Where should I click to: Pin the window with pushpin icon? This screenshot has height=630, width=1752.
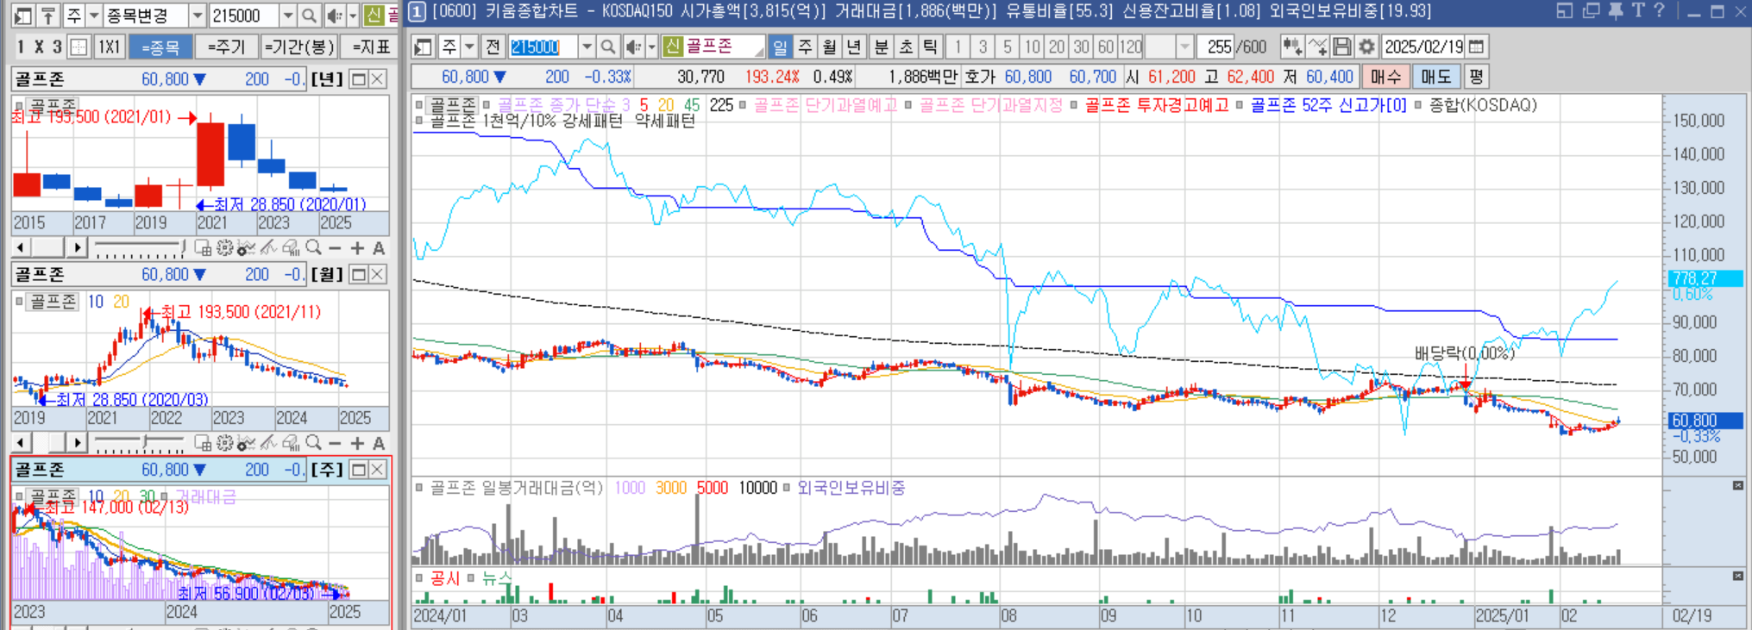(1616, 10)
